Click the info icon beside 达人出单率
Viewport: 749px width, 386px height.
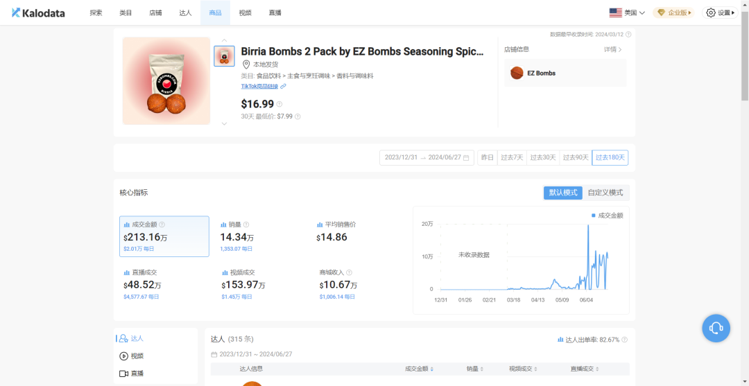click(x=625, y=340)
